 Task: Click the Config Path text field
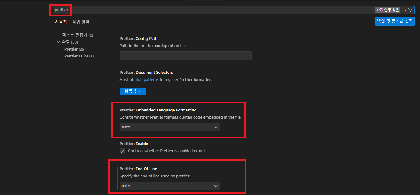tap(186, 56)
